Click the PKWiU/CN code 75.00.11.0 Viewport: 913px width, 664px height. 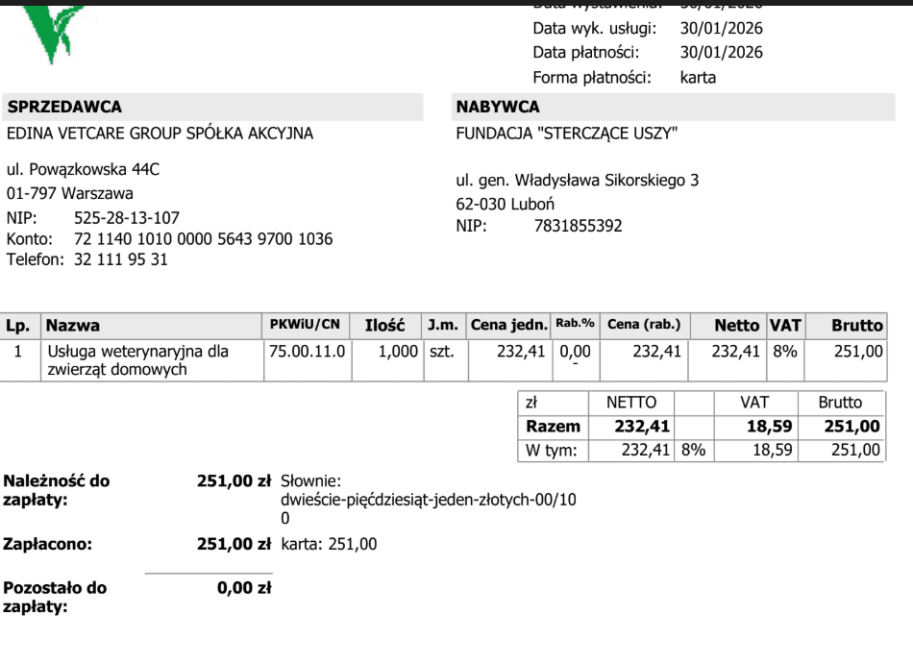307,351
